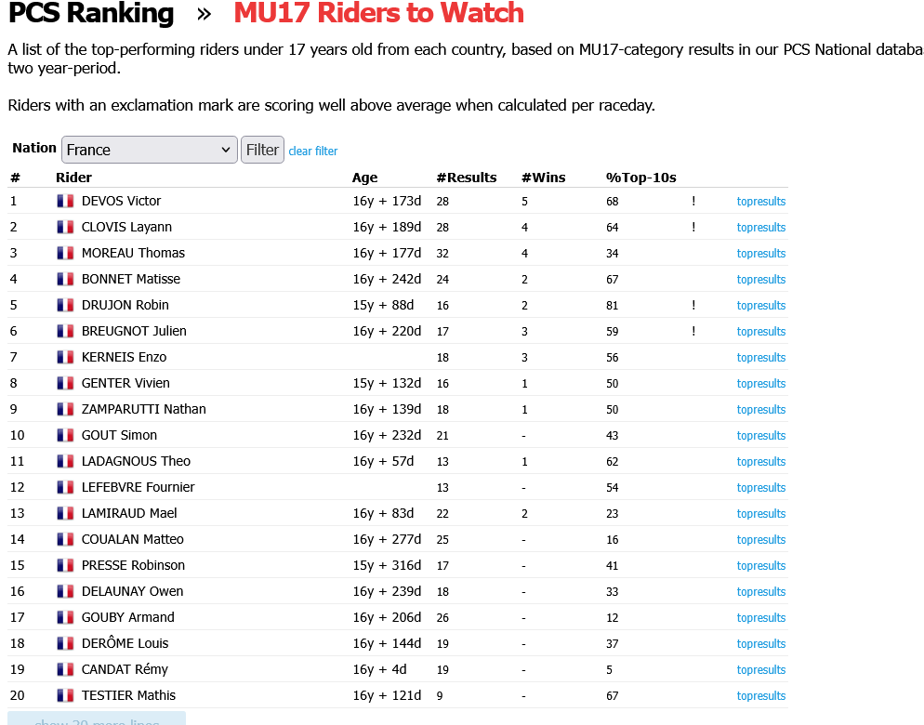
Task: Click the Age column header
Action: [x=364, y=178]
